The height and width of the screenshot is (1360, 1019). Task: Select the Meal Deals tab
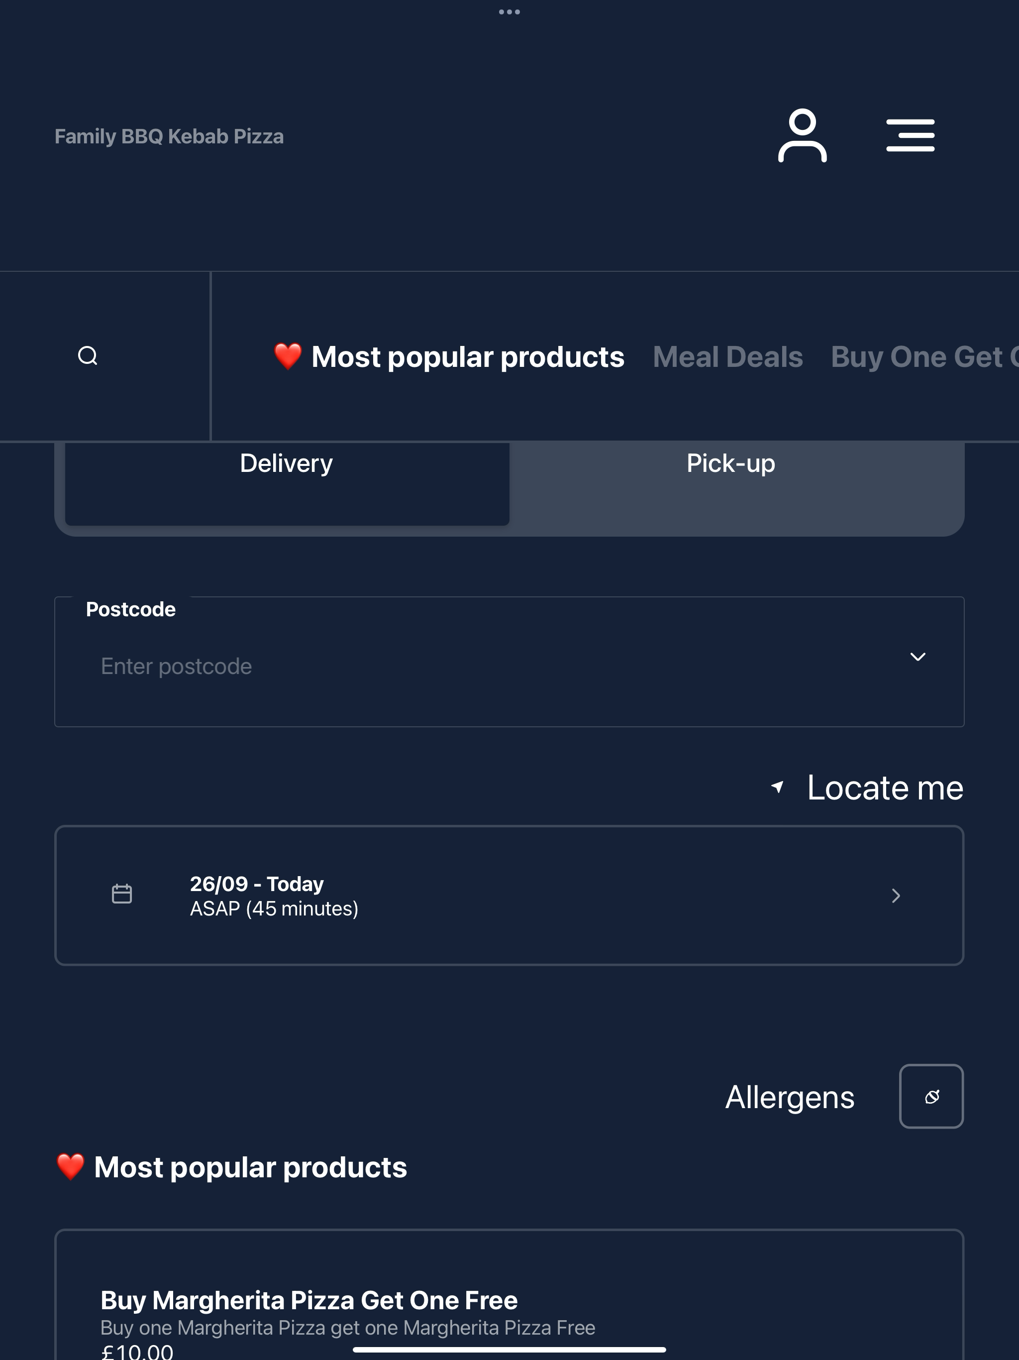(728, 356)
